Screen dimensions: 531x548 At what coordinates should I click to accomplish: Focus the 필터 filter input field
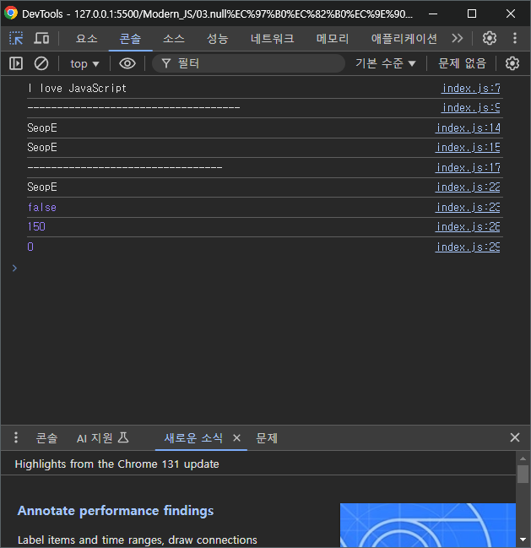tap(249, 63)
